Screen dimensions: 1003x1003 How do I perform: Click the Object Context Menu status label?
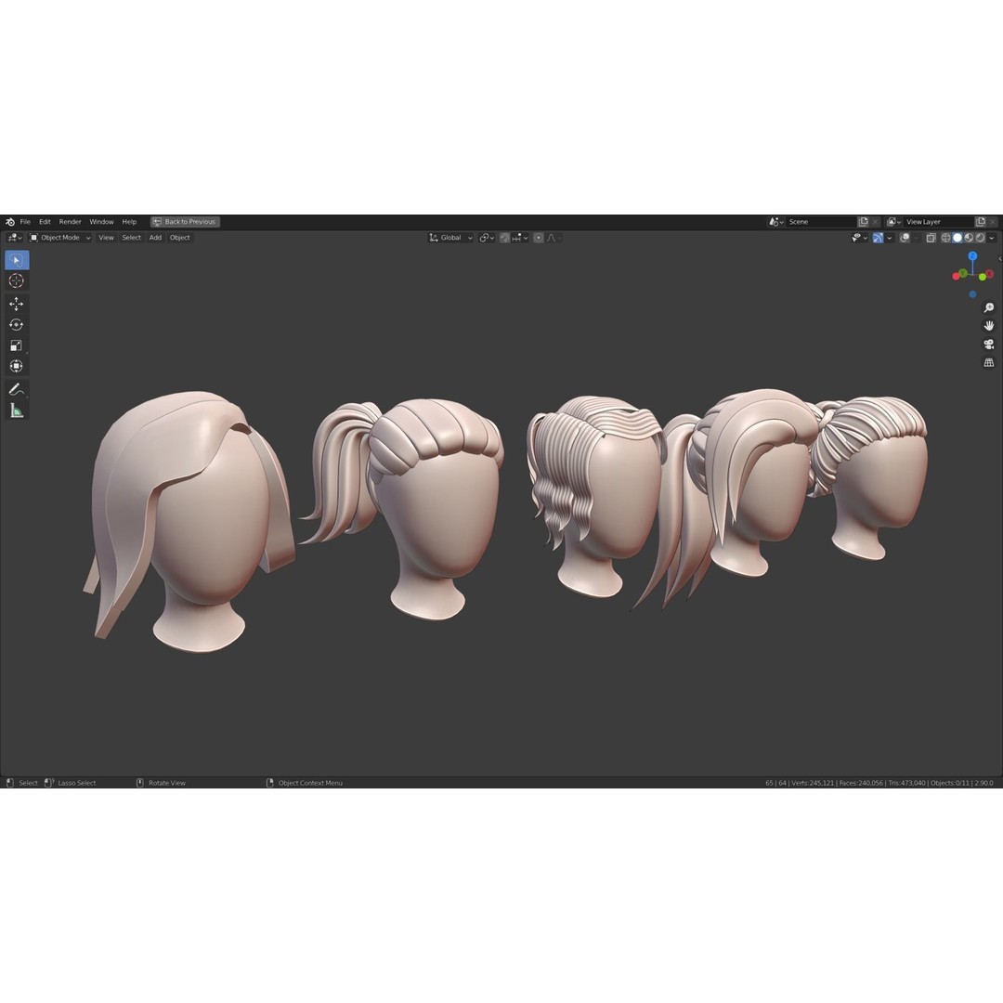click(310, 783)
